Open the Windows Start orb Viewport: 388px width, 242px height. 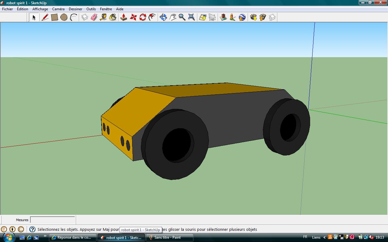click(x=8, y=237)
